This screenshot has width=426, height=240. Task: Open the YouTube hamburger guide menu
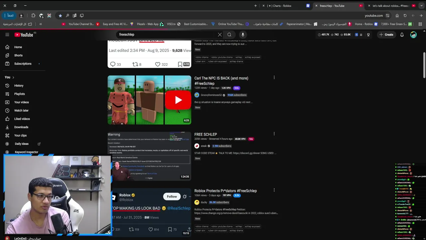[x=7, y=35]
